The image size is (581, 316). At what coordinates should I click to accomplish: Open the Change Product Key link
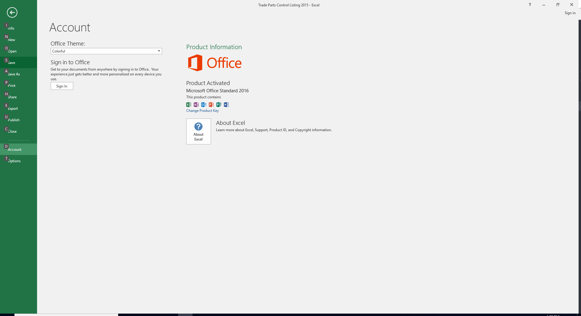[203, 111]
